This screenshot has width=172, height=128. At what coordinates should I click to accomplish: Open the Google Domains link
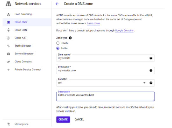coord(124,31)
